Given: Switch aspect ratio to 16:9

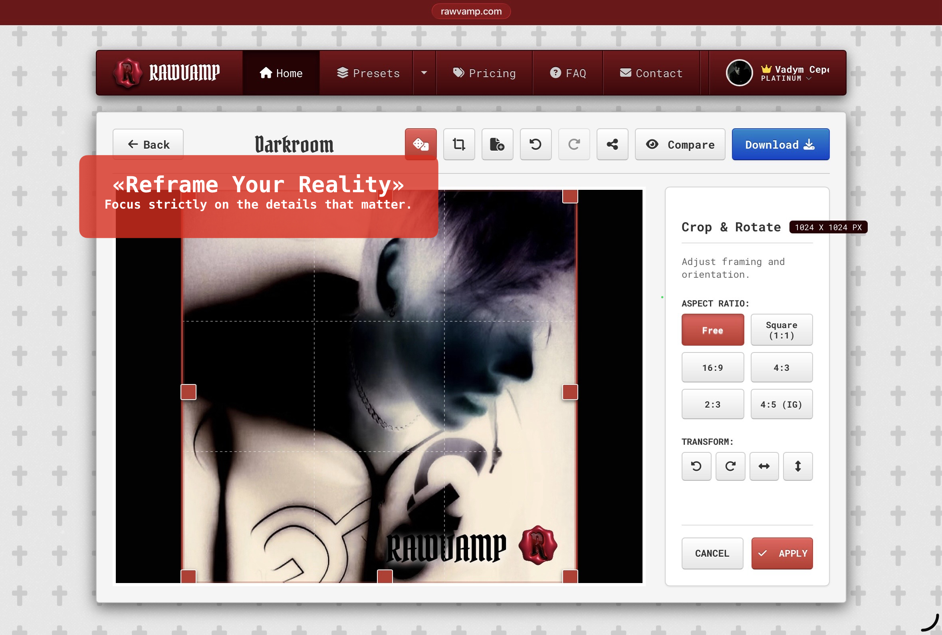Looking at the screenshot, I should point(712,367).
